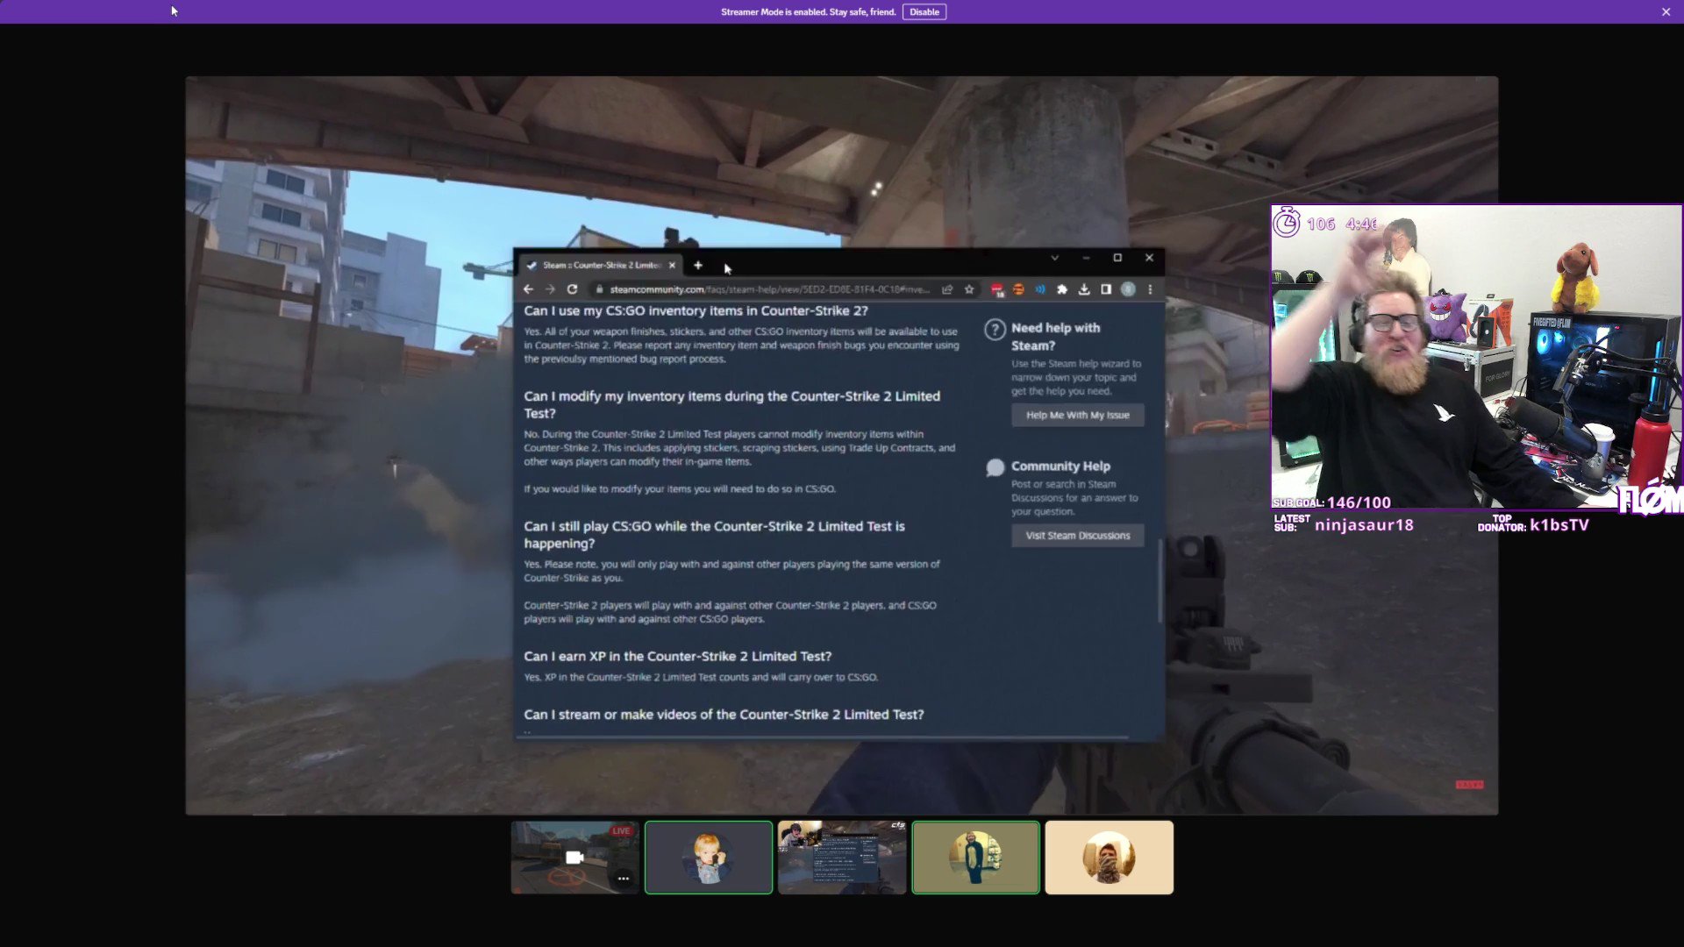View site info via padlock icon

tap(598, 289)
